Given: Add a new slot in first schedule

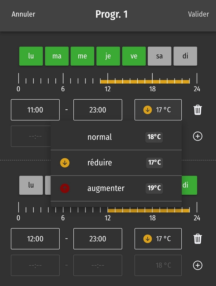Looking at the screenshot, I should pos(197,136).
